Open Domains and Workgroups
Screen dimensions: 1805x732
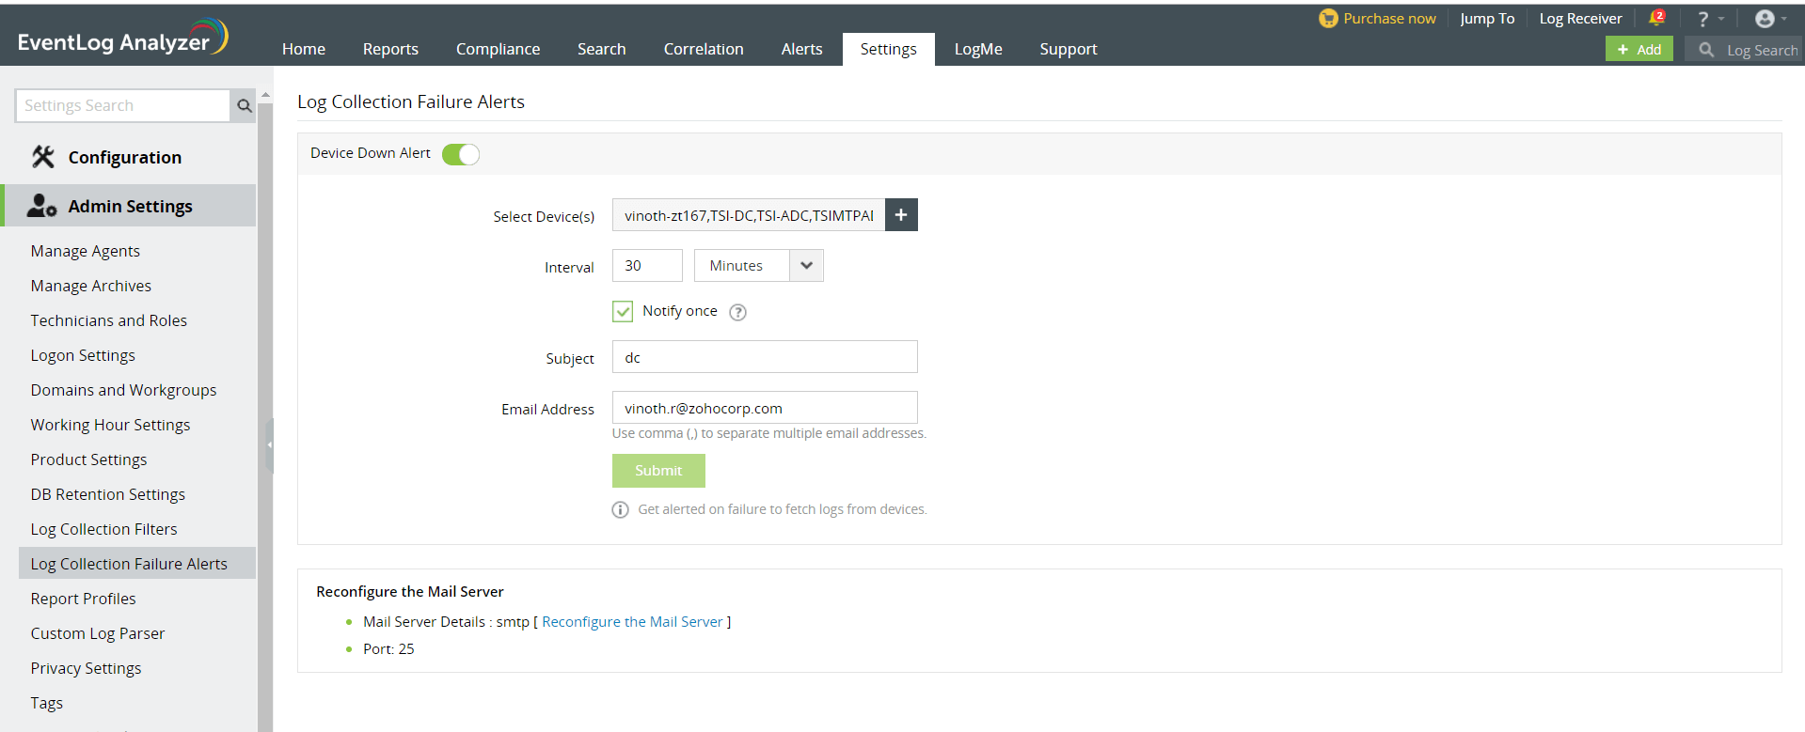point(123,390)
